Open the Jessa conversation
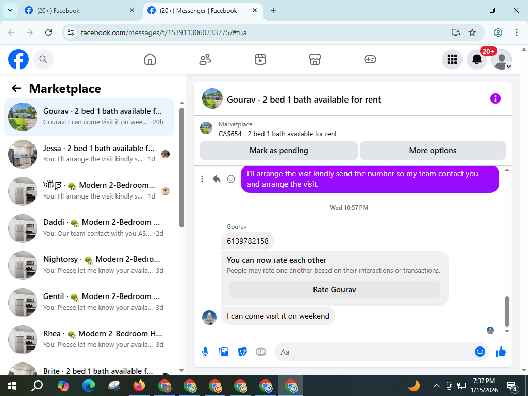The width and height of the screenshot is (528, 396). point(89,154)
